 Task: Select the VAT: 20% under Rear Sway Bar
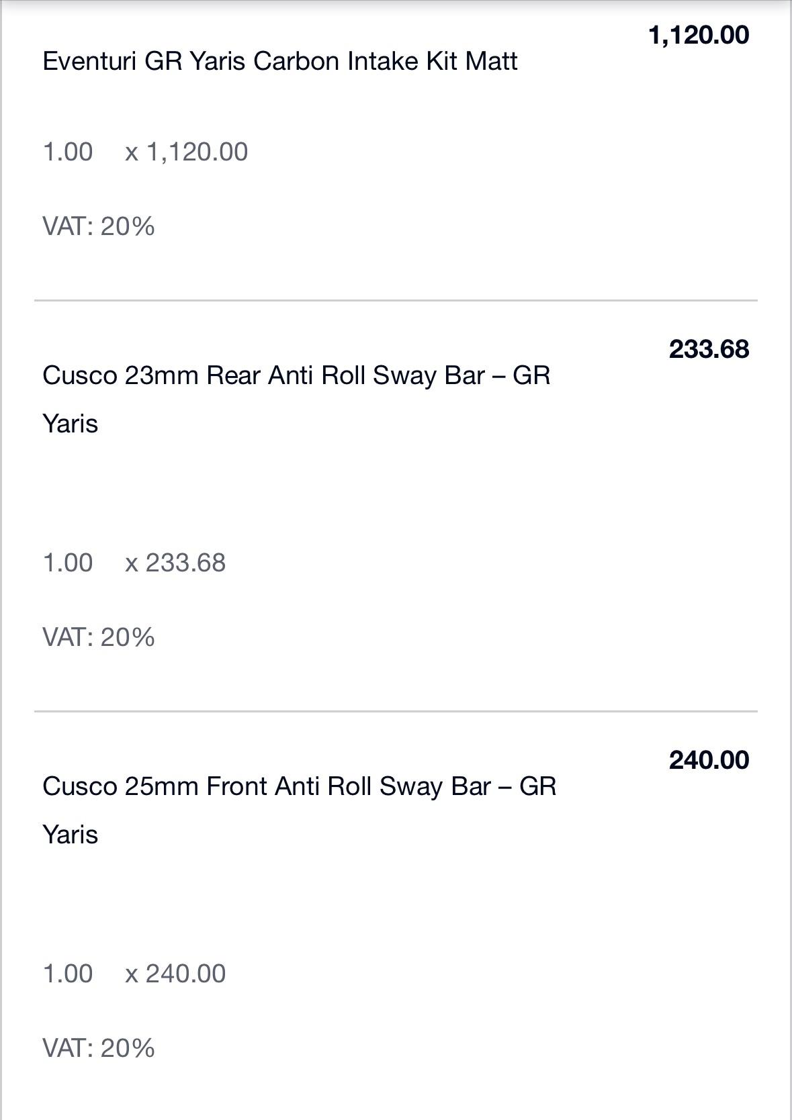click(99, 637)
